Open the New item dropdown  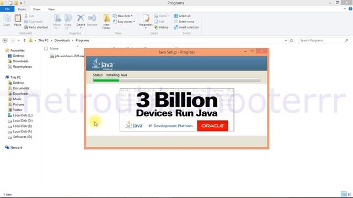[x=122, y=16]
